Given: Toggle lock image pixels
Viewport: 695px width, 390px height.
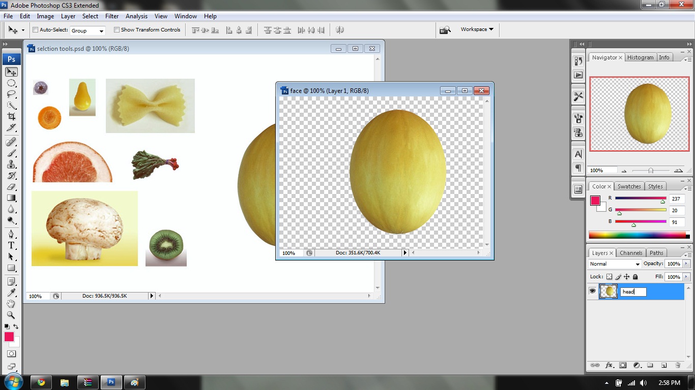Looking at the screenshot, I should pos(618,277).
